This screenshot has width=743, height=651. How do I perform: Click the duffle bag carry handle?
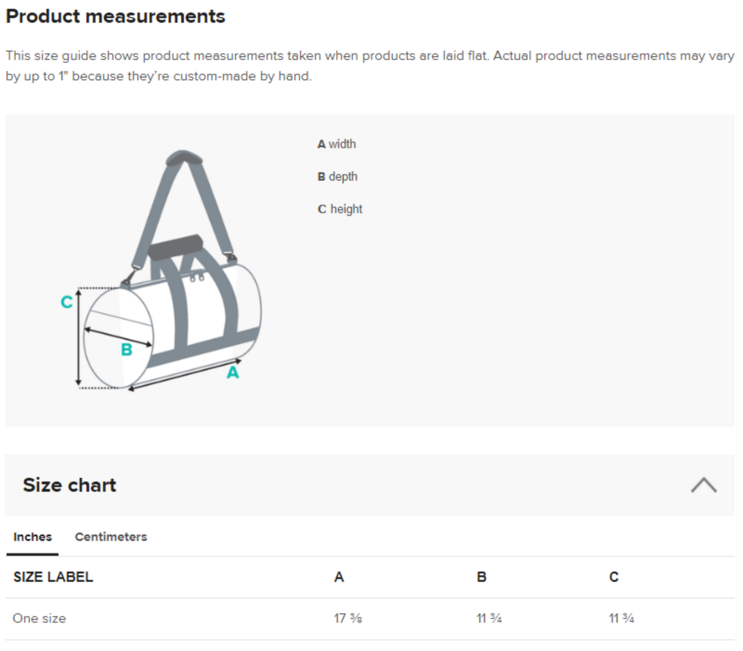click(175, 246)
